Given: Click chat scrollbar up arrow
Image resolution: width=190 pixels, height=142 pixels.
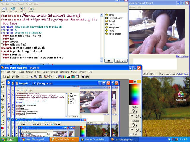Looking at the screenshot, I should click(x=102, y=15).
